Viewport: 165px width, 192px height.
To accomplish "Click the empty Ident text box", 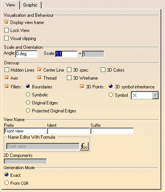I will pos(68,131).
